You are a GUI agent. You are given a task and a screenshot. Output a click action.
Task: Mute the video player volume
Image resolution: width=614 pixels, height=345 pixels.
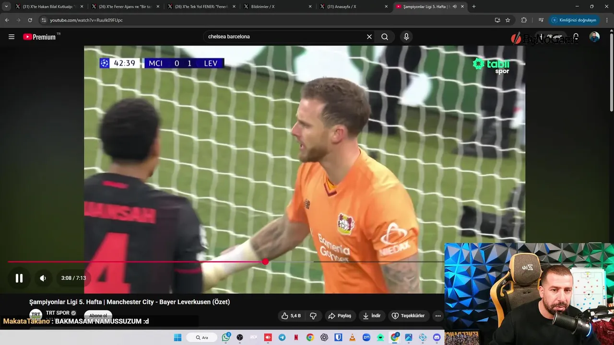[x=43, y=278]
